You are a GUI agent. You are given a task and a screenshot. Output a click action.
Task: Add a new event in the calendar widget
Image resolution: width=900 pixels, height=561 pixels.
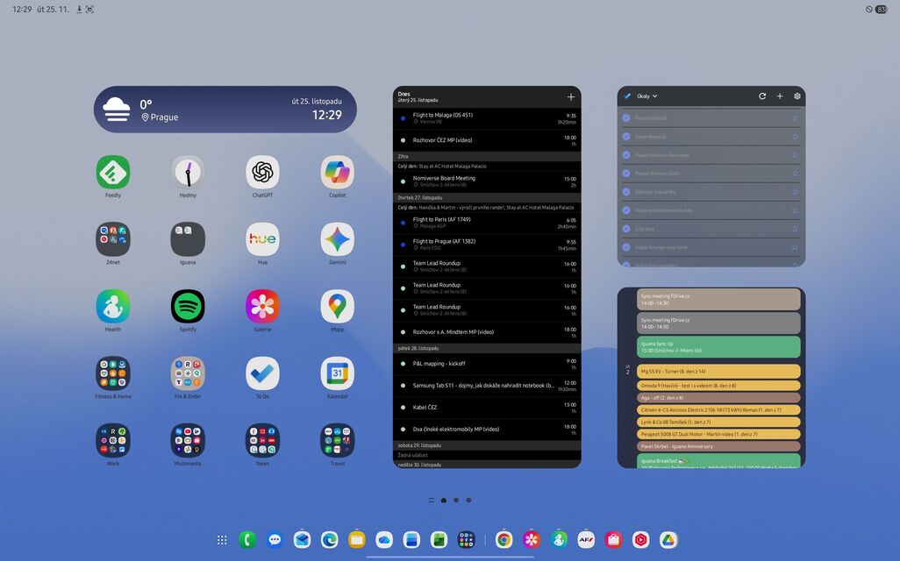click(x=570, y=96)
